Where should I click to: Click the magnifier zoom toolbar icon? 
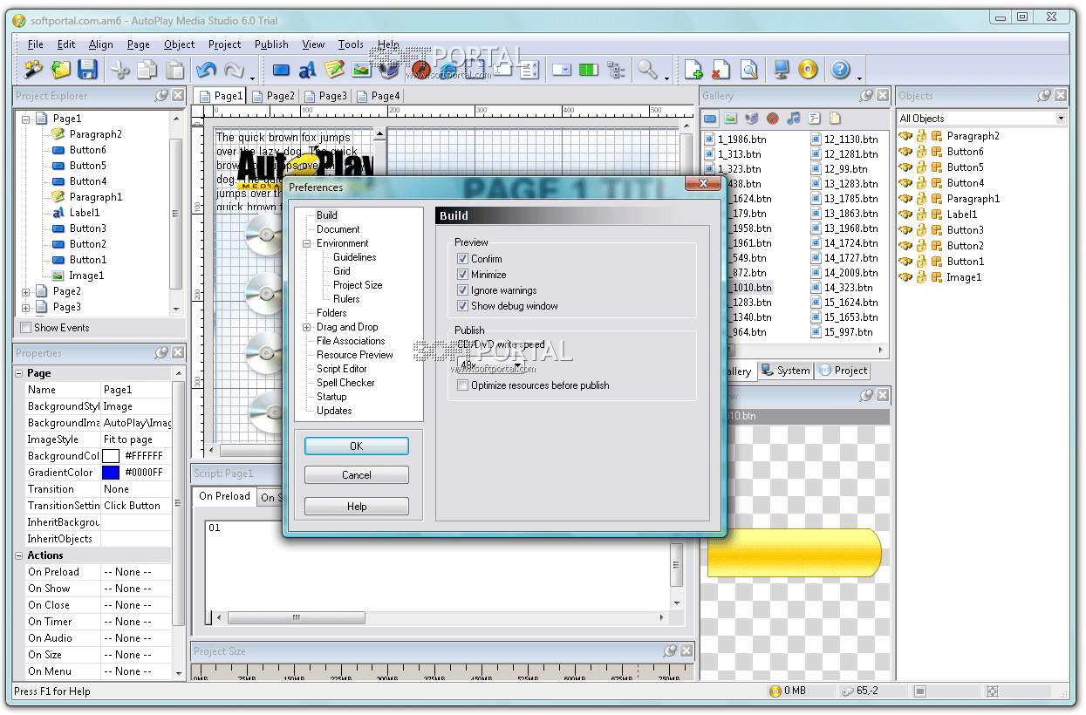point(647,69)
